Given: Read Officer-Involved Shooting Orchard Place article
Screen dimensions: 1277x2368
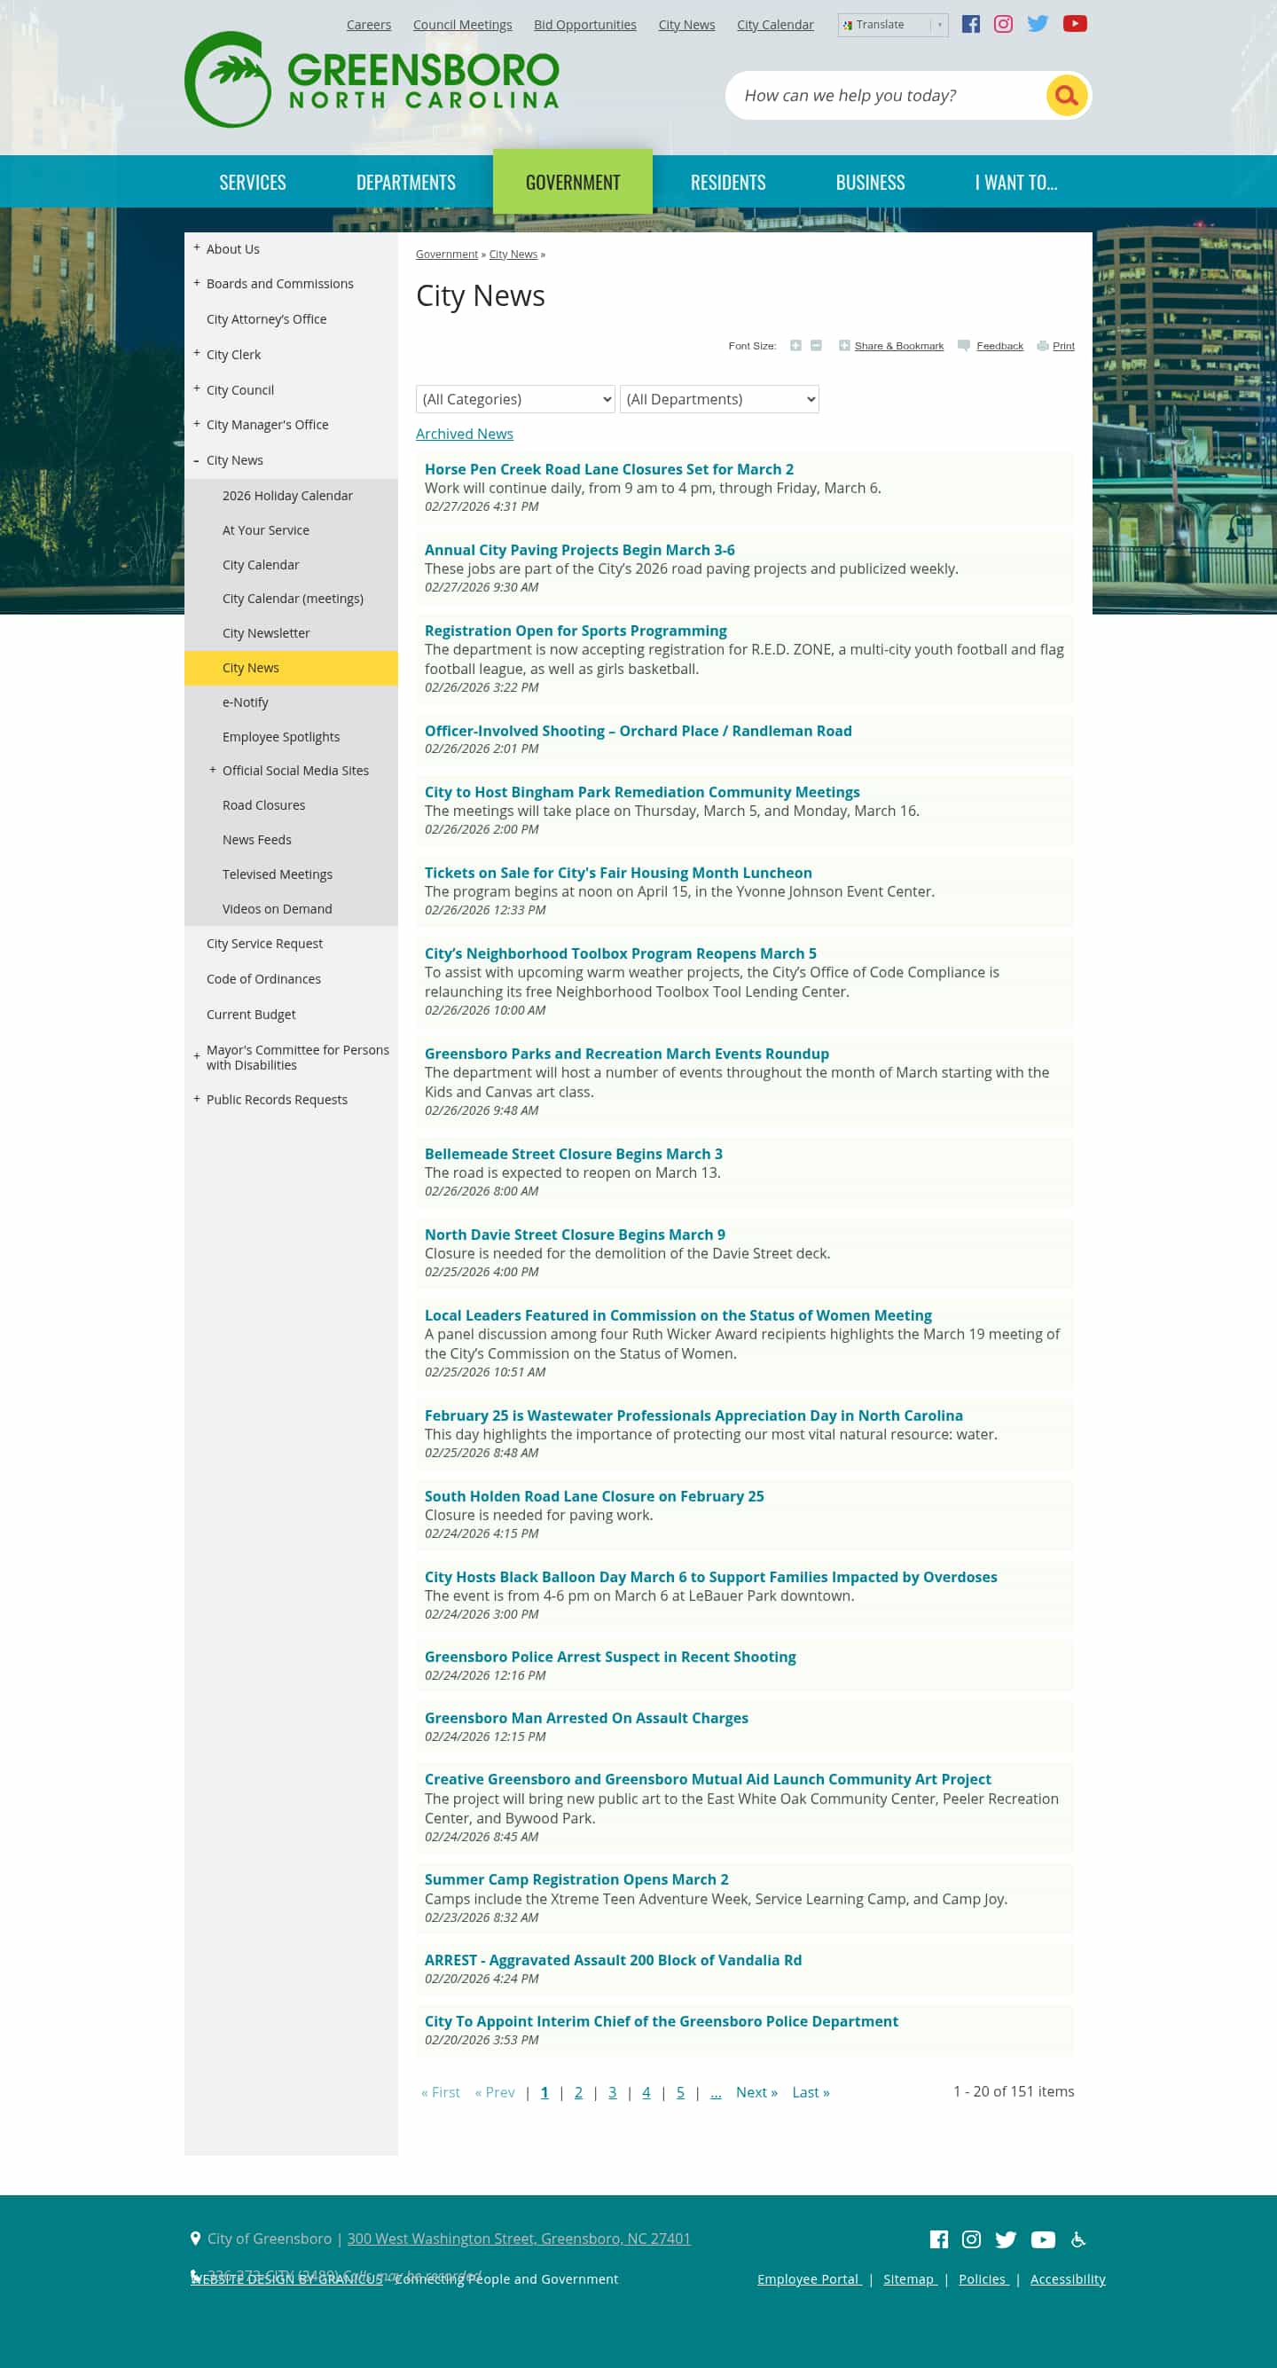Looking at the screenshot, I should [638, 731].
